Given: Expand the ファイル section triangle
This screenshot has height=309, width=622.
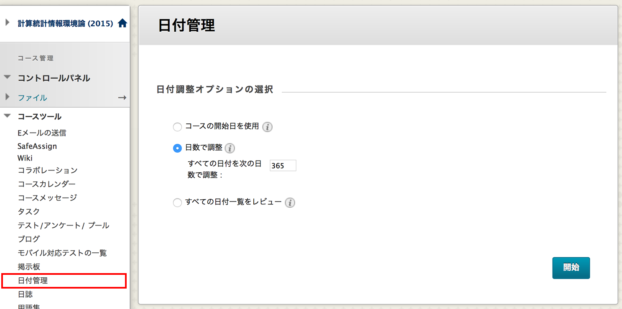Looking at the screenshot, I should click(8, 97).
